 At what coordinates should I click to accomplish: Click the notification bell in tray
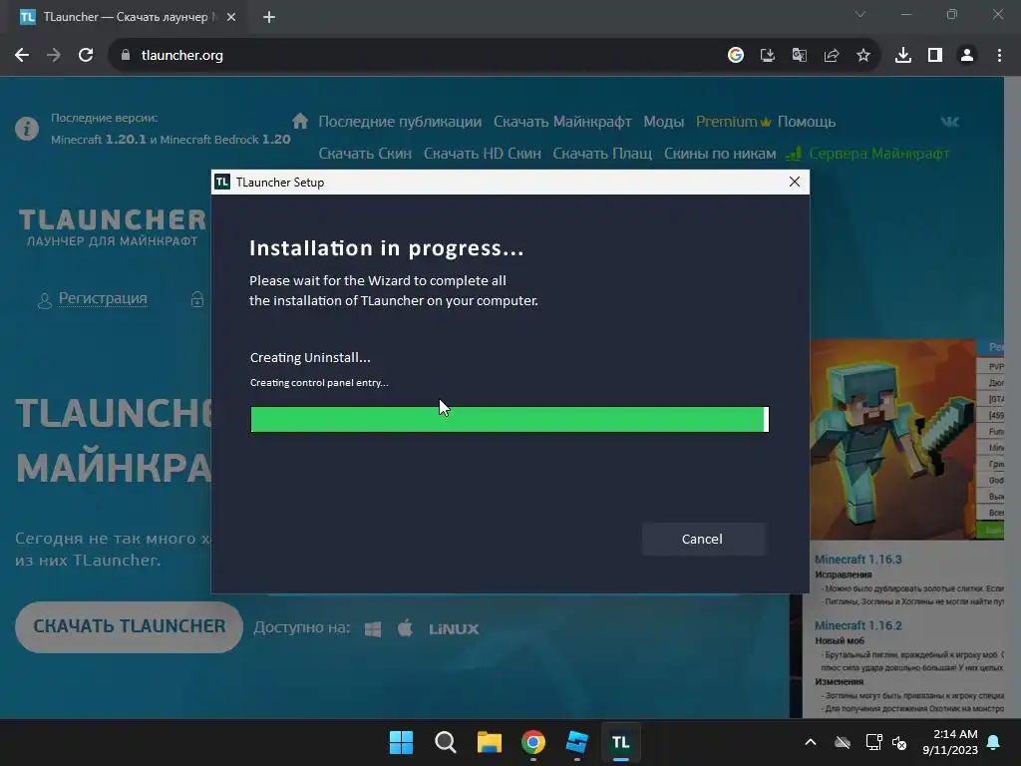point(994,742)
